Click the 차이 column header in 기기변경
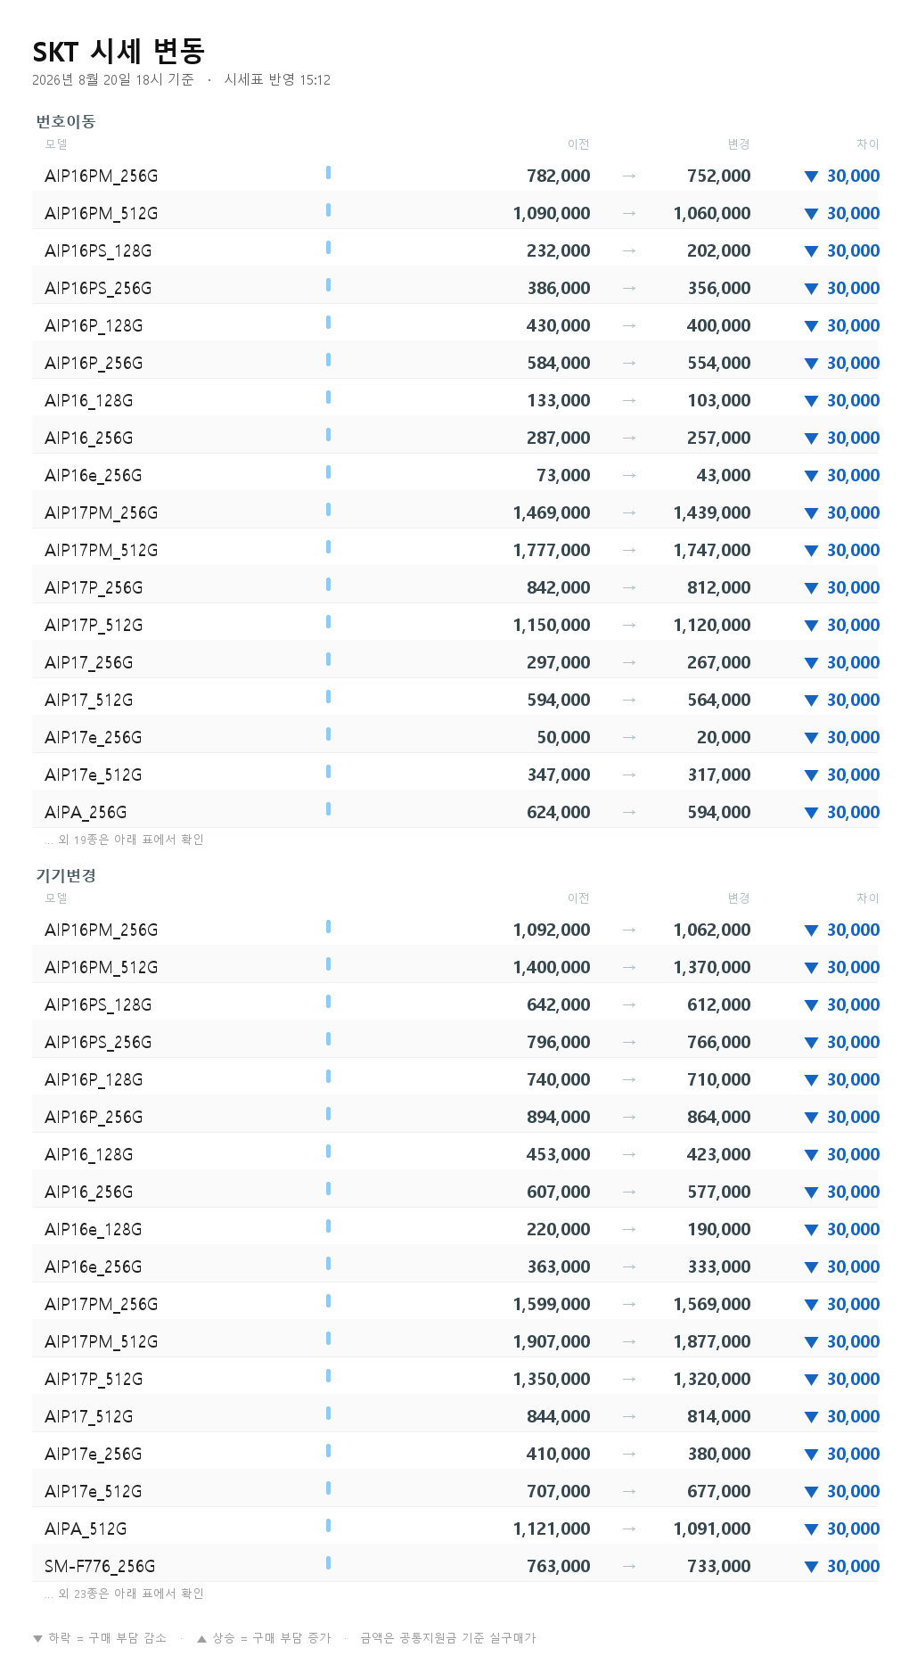Viewport: 909px width, 1672px height. (868, 898)
